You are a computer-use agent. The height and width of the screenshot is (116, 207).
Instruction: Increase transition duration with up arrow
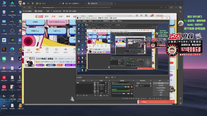click(151, 85)
